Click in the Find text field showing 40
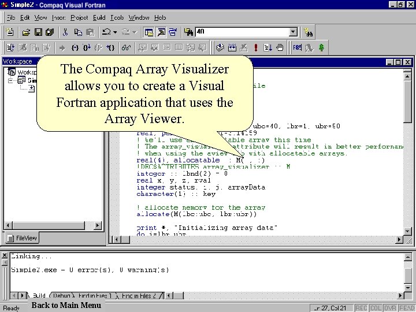 click(242, 32)
